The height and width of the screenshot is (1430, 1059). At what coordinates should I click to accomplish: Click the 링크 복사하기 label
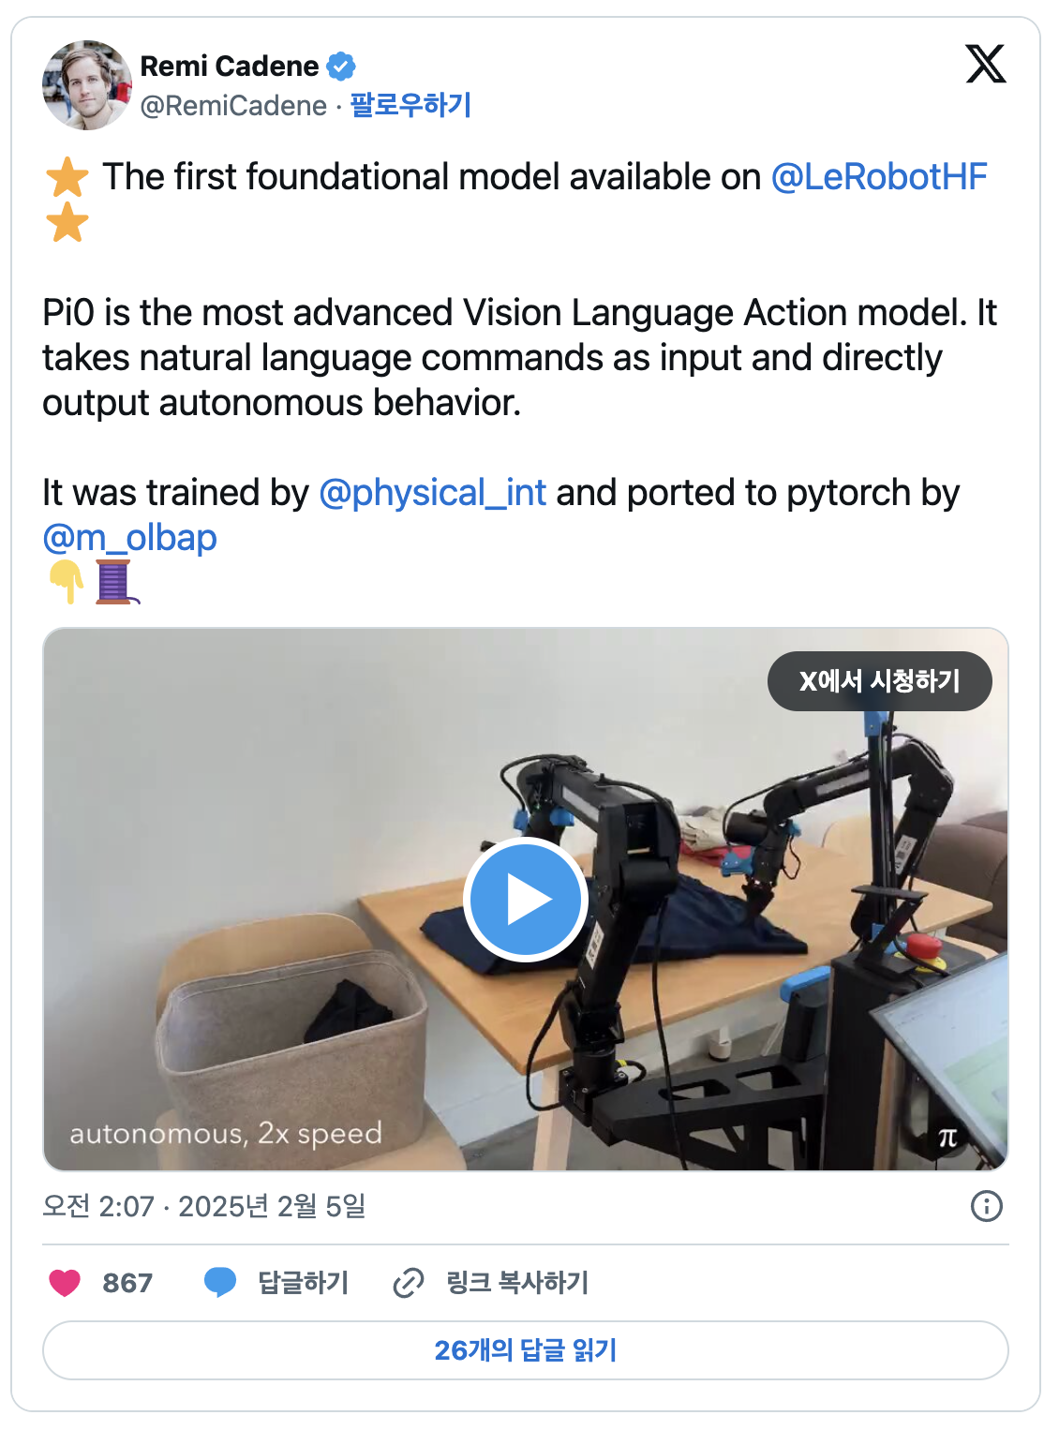click(x=517, y=1283)
